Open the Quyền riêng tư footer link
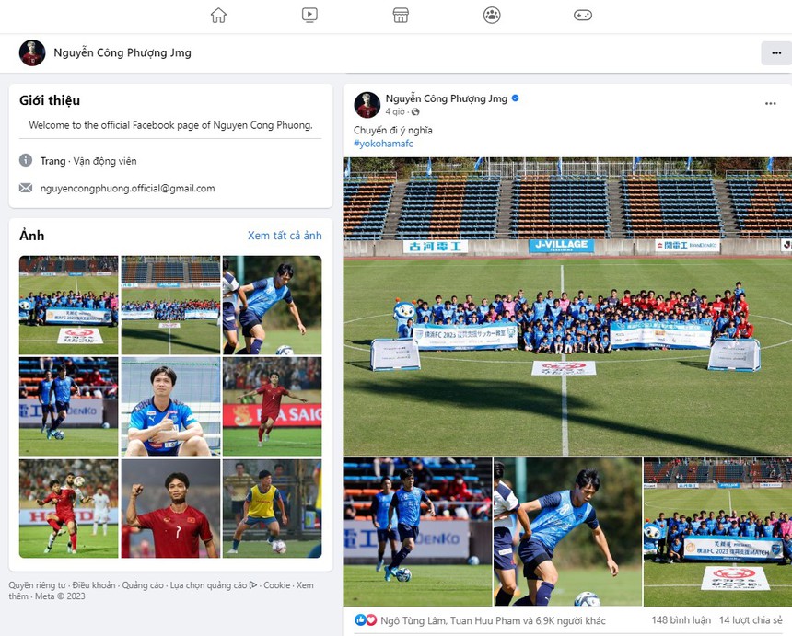This screenshot has width=792, height=636. 37,585
